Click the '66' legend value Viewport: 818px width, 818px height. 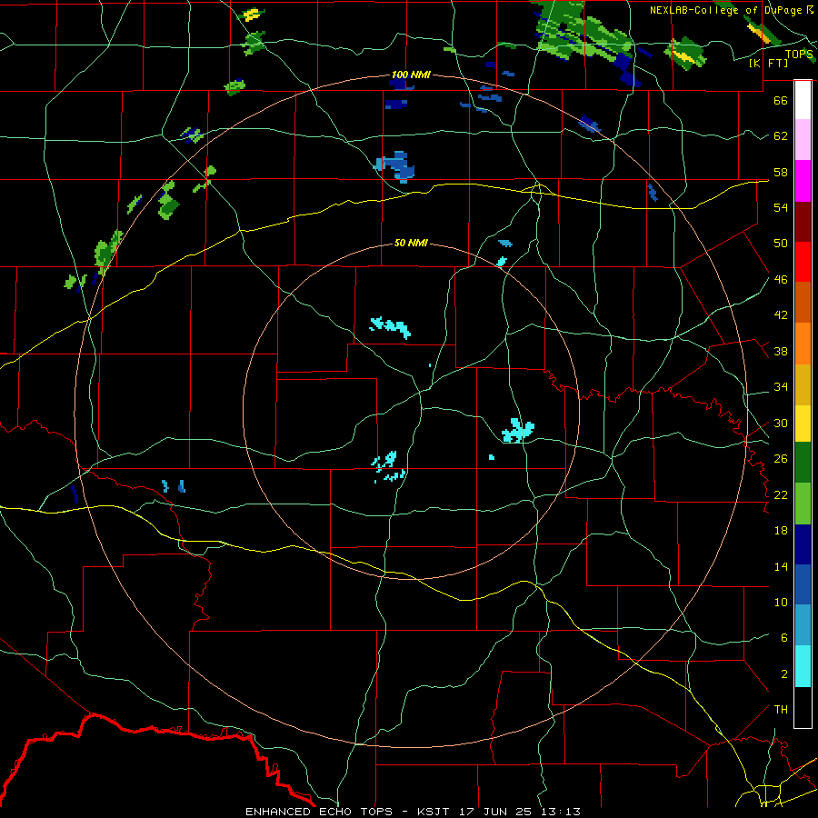click(x=781, y=100)
